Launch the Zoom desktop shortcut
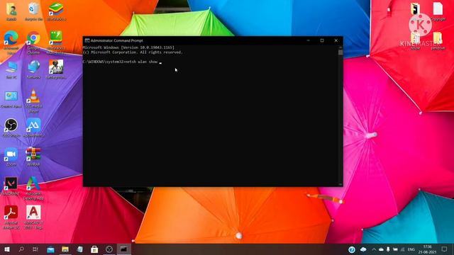The image size is (454, 255). click(11, 157)
